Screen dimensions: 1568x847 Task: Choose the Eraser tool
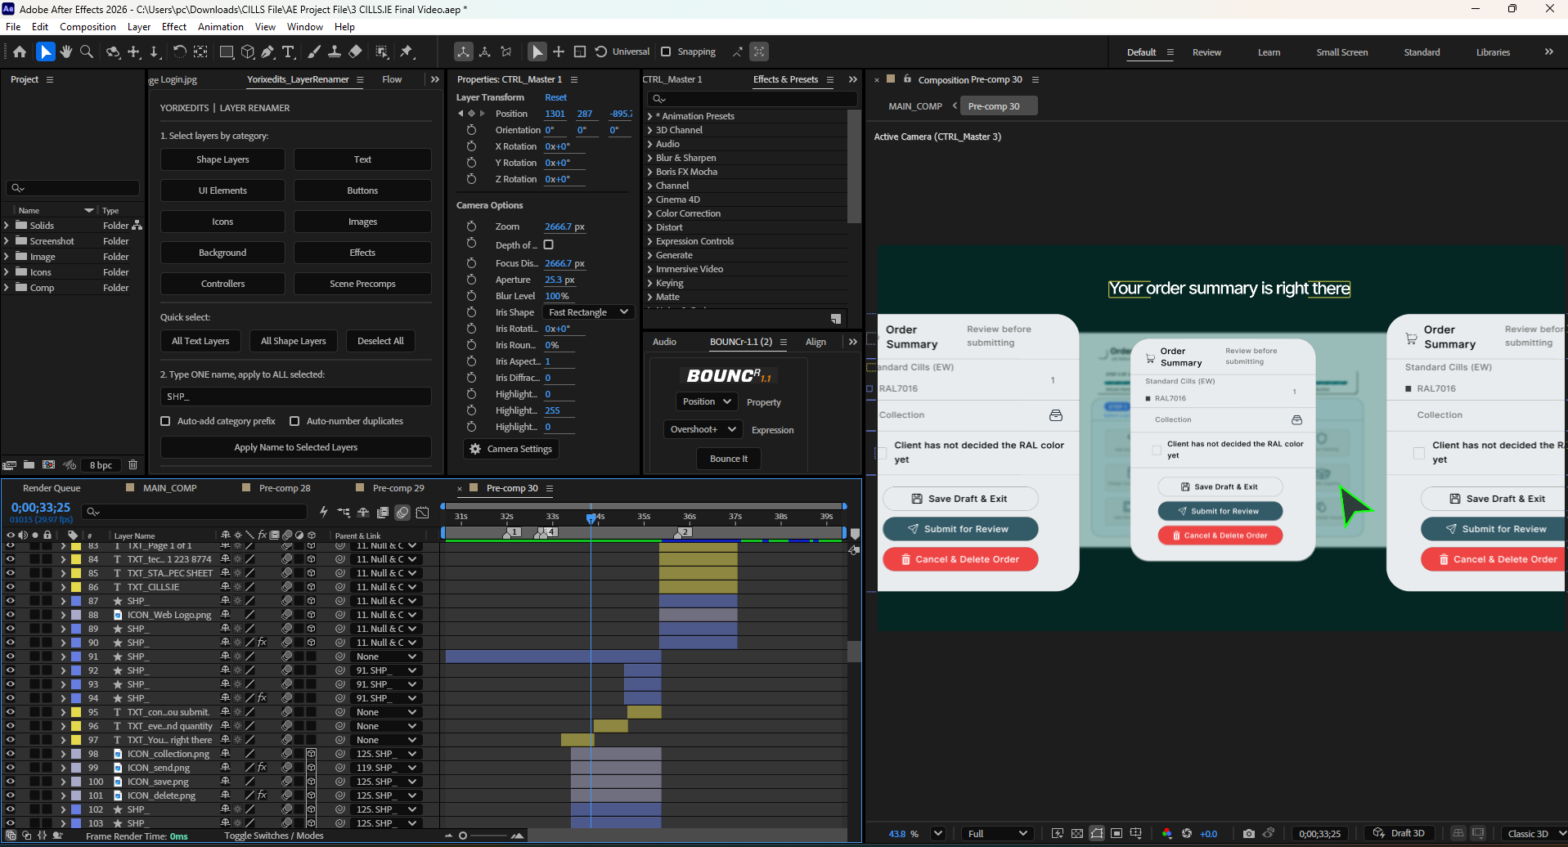(355, 52)
